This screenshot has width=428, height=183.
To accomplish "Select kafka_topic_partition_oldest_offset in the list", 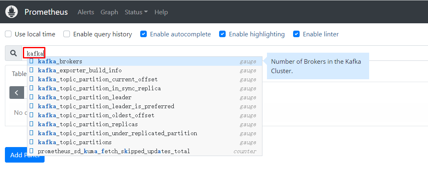I will 145,115.
